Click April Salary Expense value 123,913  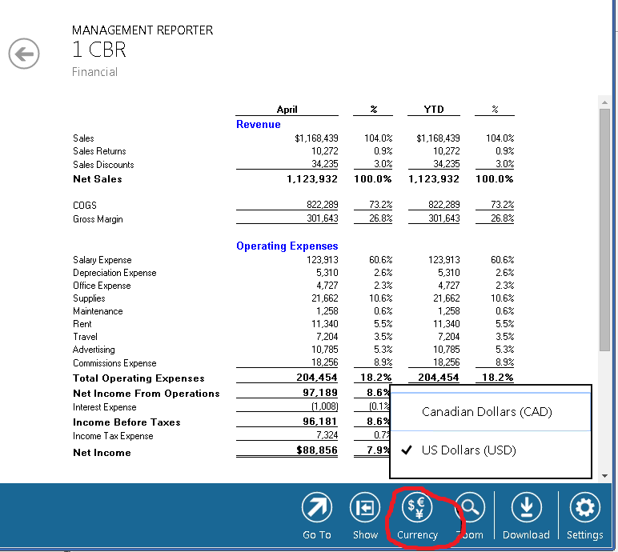point(323,260)
